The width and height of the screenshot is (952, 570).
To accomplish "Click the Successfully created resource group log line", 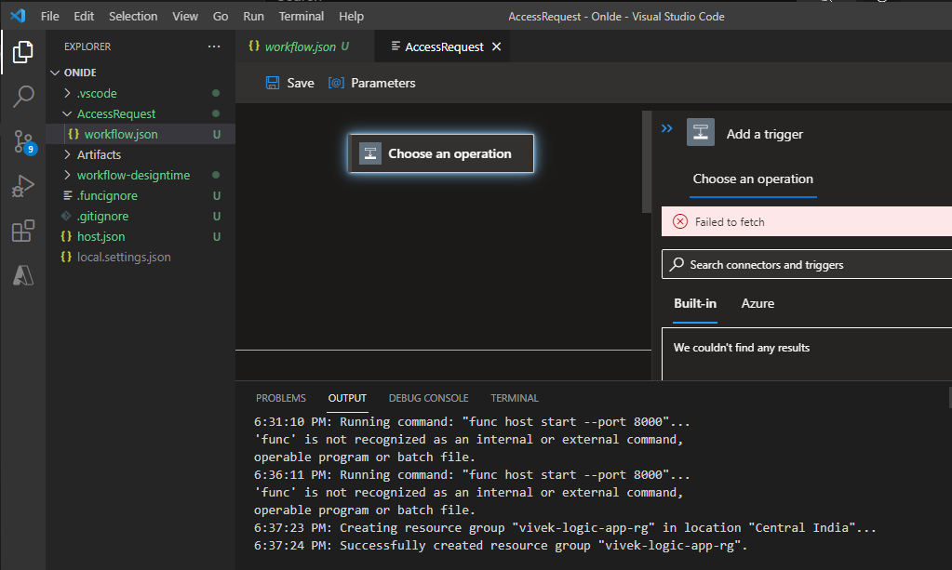I will tap(501, 545).
